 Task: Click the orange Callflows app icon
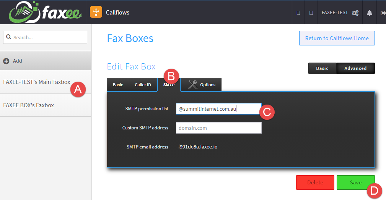pyautogui.click(x=96, y=12)
